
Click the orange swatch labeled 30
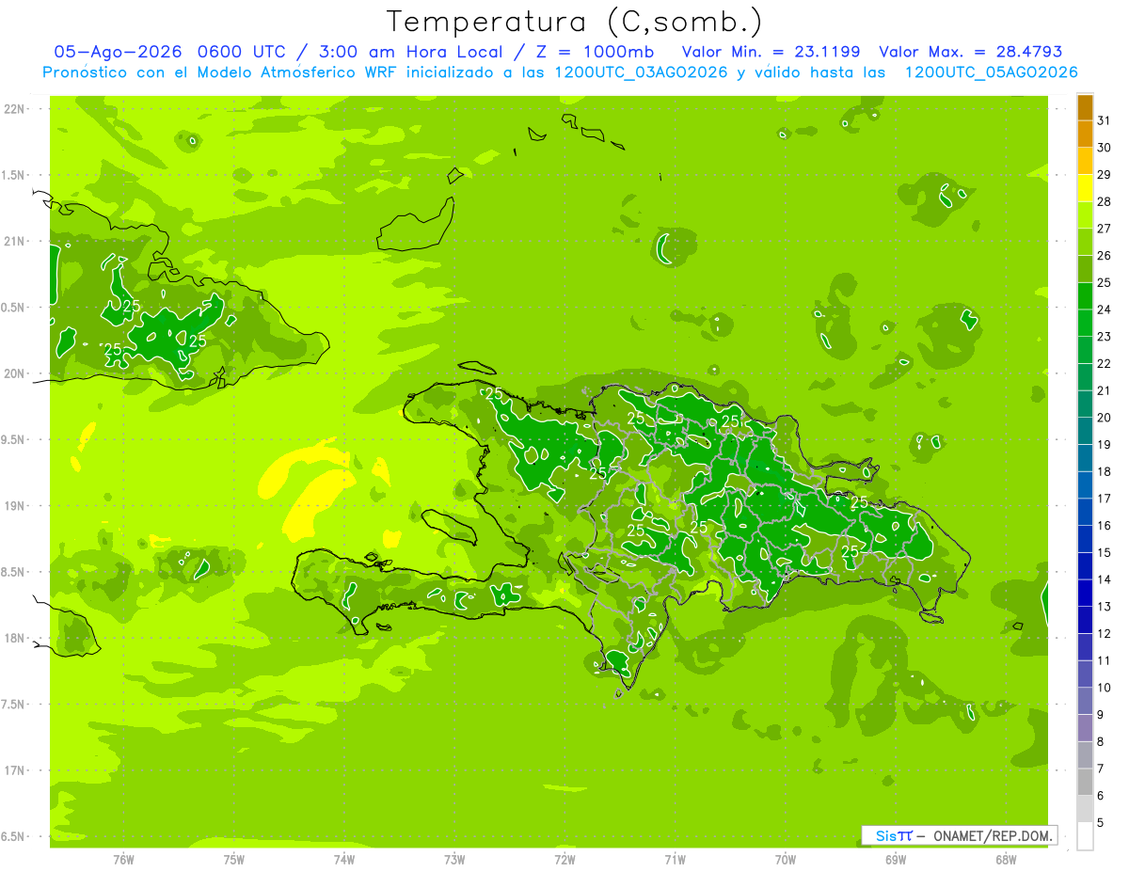(1085, 135)
